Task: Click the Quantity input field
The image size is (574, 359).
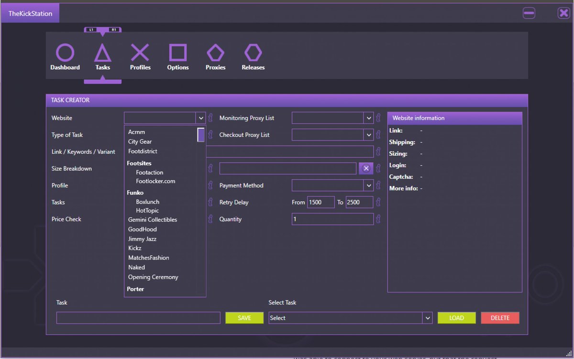Action: [333, 219]
